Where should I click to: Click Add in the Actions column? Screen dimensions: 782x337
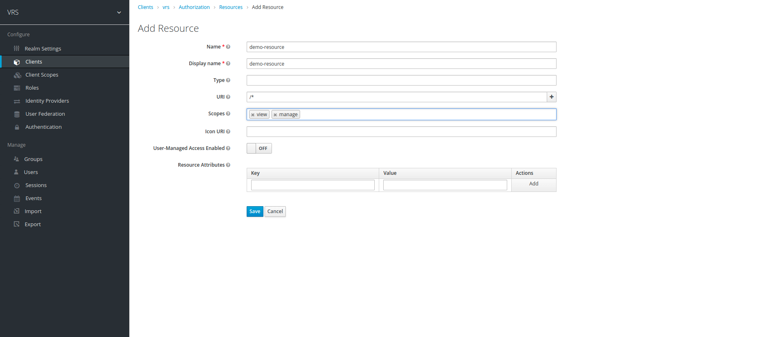pos(533,184)
